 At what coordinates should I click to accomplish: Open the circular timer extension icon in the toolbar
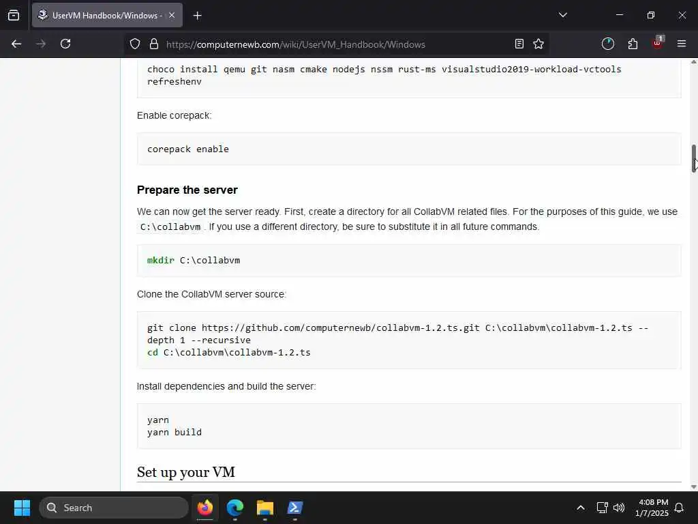(607, 44)
